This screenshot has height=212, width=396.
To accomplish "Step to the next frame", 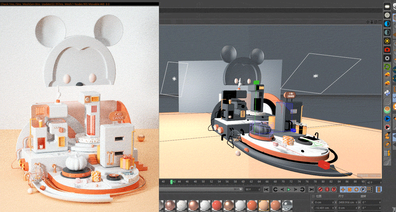I will click(x=295, y=189).
